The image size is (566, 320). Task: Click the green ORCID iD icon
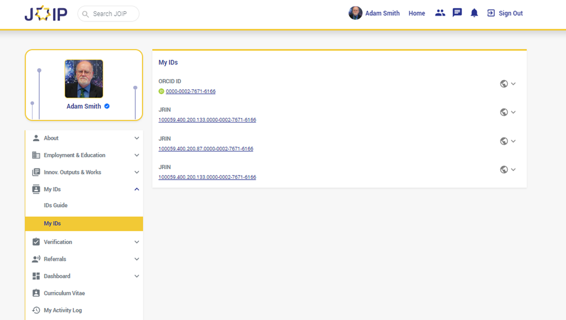click(x=162, y=91)
